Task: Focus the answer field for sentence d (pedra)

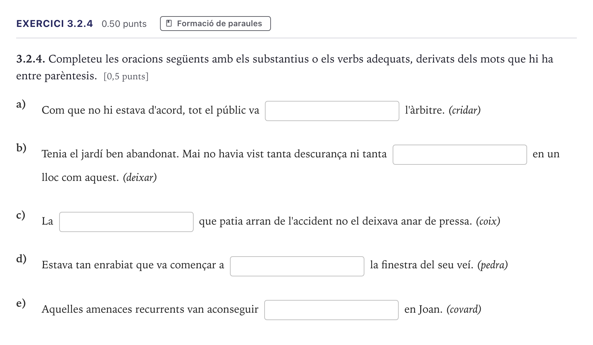Action: click(x=297, y=266)
